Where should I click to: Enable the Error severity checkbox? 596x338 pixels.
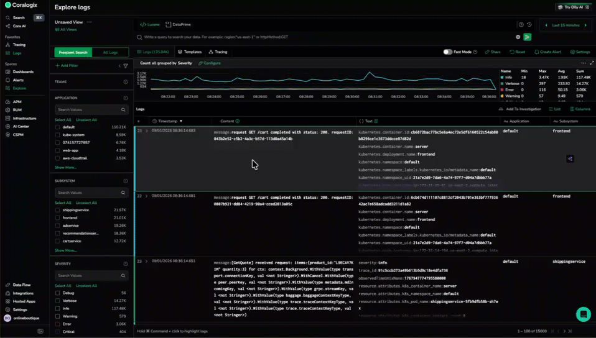pos(58,324)
